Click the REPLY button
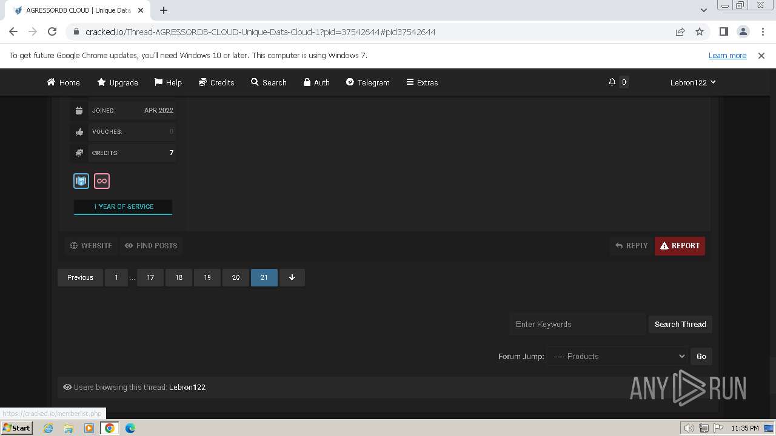 pyautogui.click(x=631, y=246)
